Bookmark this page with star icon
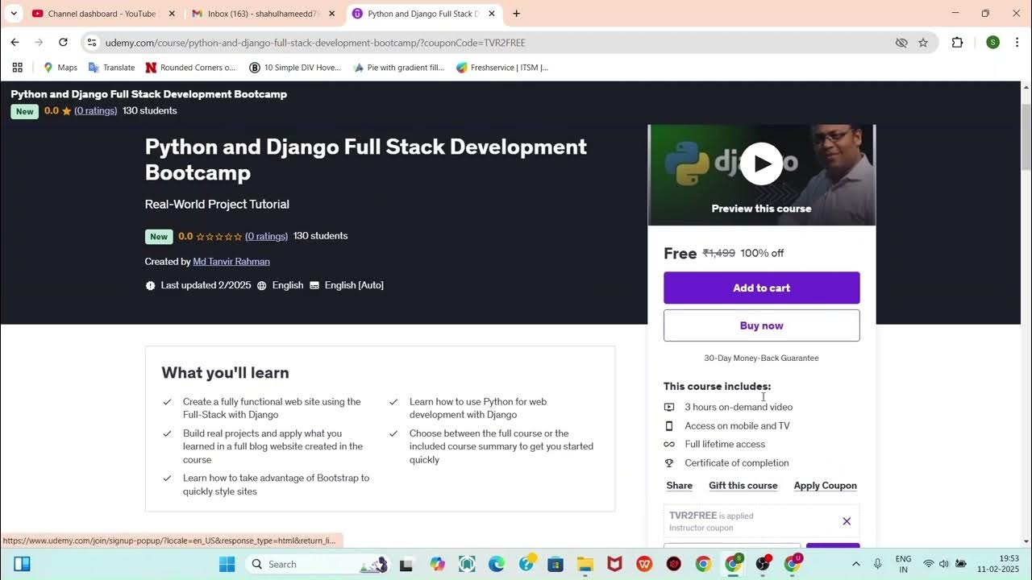Image resolution: width=1032 pixels, height=580 pixels. [x=923, y=43]
